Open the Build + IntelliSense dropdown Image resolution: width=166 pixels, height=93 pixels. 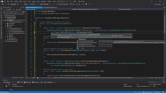[50, 82]
